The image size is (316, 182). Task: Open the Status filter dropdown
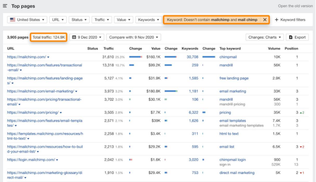coord(79,19)
